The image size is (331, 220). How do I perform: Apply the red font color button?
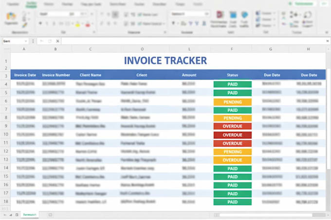88,24
